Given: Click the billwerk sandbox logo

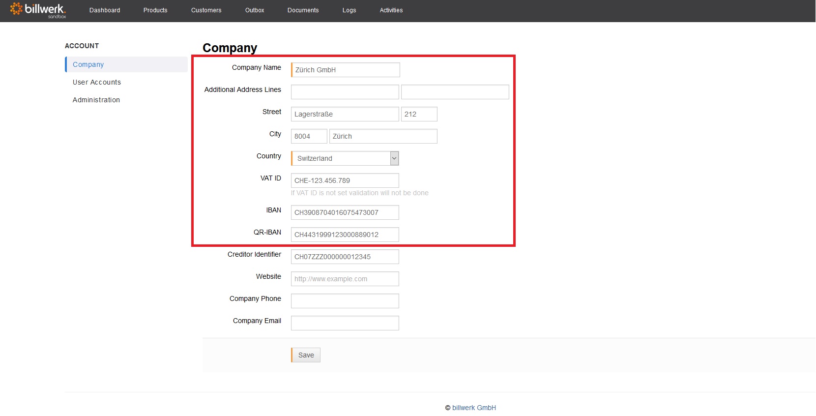Looking at the screenshot, I should [38, 10].
